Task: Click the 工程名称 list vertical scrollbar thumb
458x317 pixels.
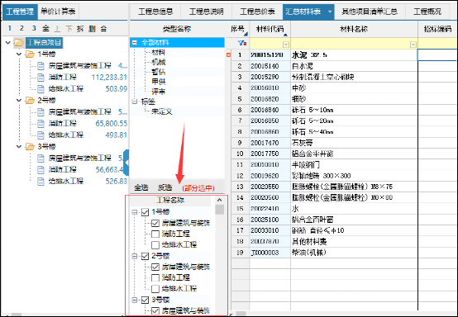Action: (x=220, y=210)
